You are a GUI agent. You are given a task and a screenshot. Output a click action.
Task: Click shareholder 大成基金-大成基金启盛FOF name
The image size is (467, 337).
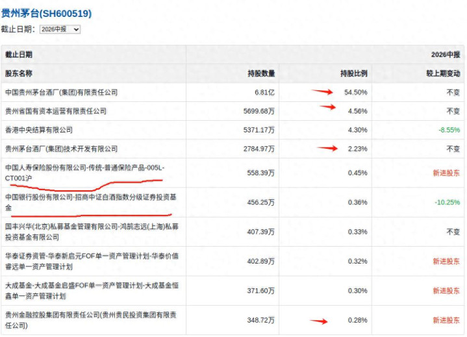coord(92,290)
